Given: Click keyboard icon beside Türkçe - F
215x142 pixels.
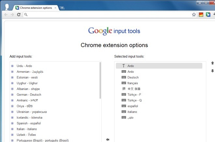Looking at the screenshot, I should pyautogui.click(x=124, y=95).
